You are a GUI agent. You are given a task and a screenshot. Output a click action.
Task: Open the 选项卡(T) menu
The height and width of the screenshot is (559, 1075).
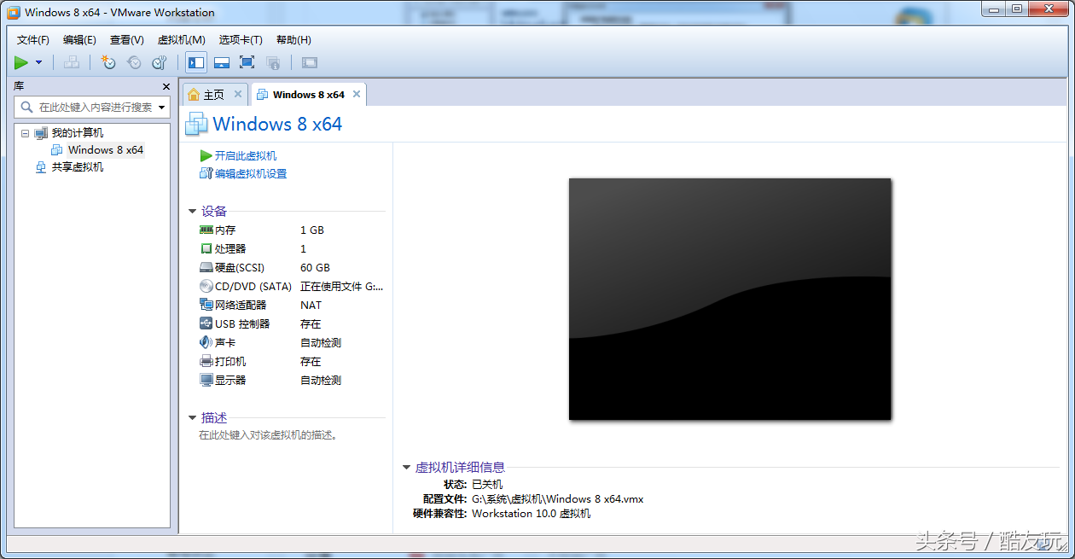click(x=241, y=39)
